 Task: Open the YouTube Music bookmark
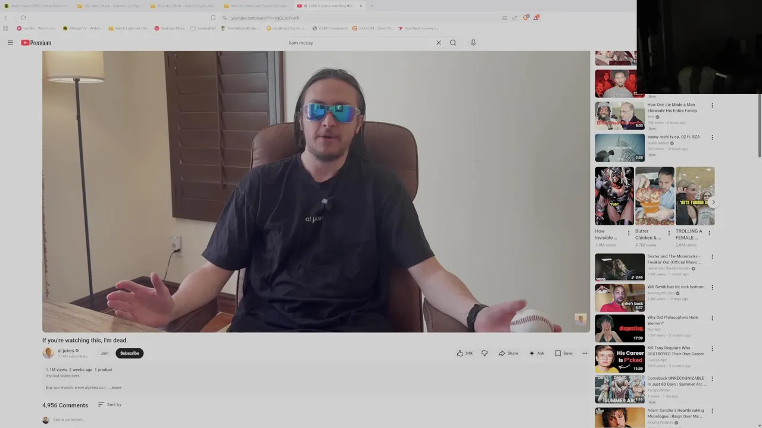point(169,28)
